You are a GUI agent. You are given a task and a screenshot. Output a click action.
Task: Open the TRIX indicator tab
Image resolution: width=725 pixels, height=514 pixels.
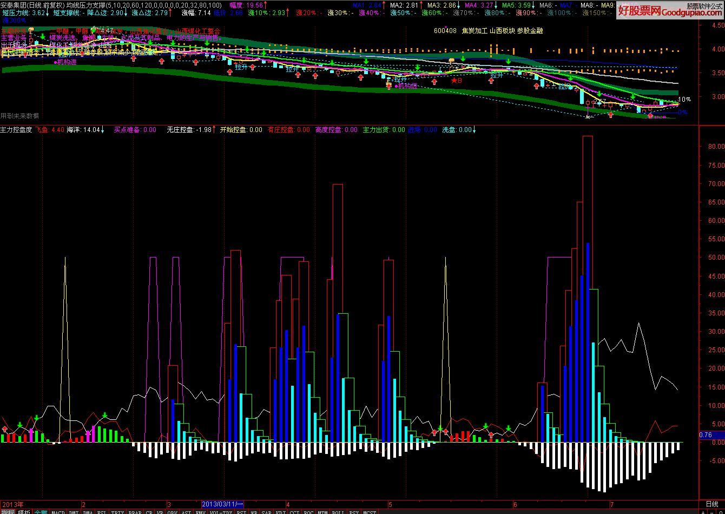[117, 511]
